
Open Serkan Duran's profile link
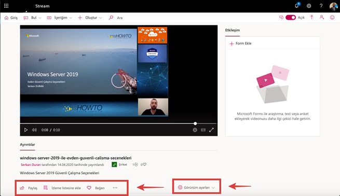tap(31, 164)
